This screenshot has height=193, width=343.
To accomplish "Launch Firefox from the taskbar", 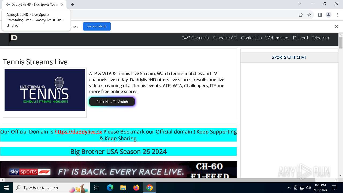I will [136, 188].
